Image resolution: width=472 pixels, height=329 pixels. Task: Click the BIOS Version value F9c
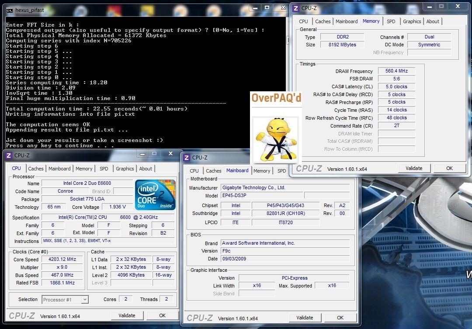(285, 251)
